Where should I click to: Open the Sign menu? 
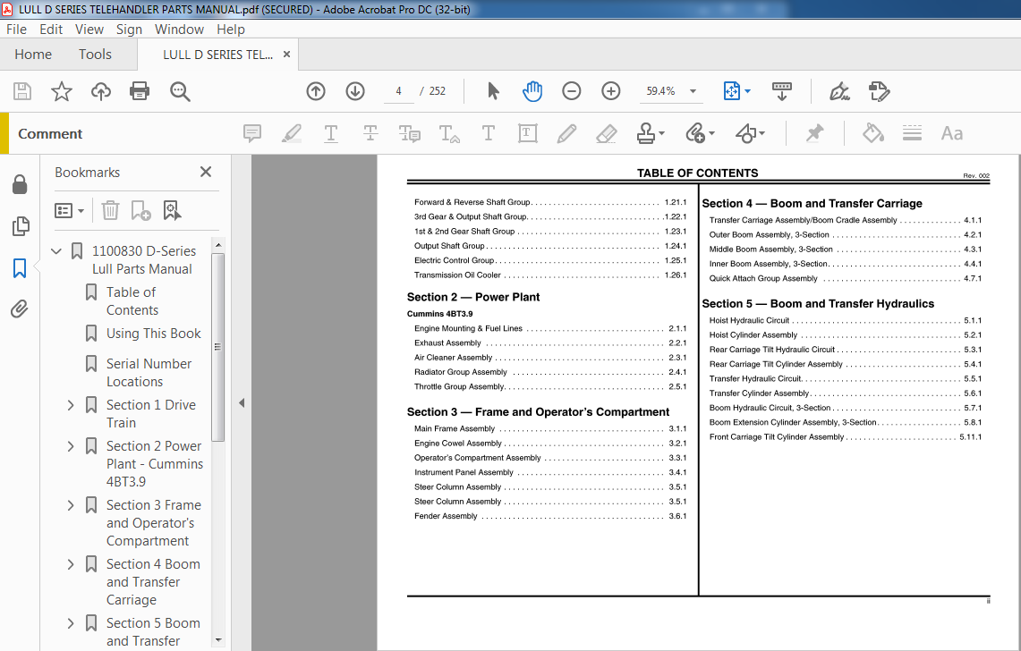(x=129, y=30)
